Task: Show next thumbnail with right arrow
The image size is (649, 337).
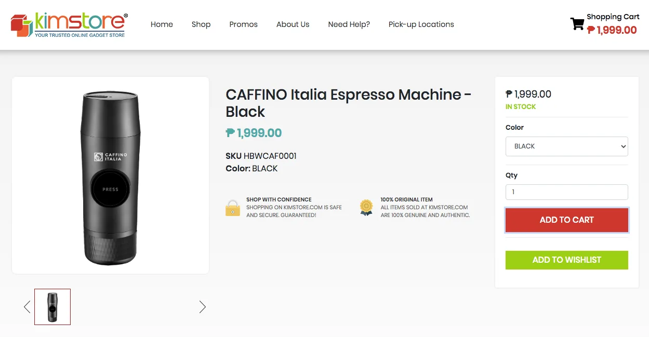Action: [203, 307]
